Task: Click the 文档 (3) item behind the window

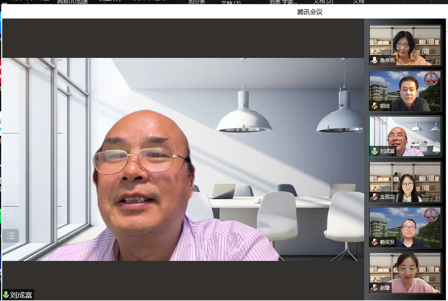Action: [x=231, y=2]
